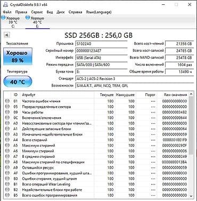Screen dimensions: 197x201
Task: Select the Оставшийся ресурс attribute text
Action: [38, 167]
